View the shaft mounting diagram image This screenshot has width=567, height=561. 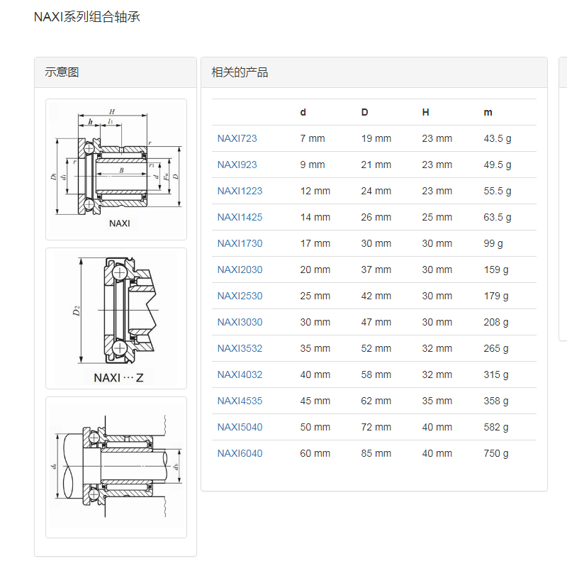[x=116, y=467]
